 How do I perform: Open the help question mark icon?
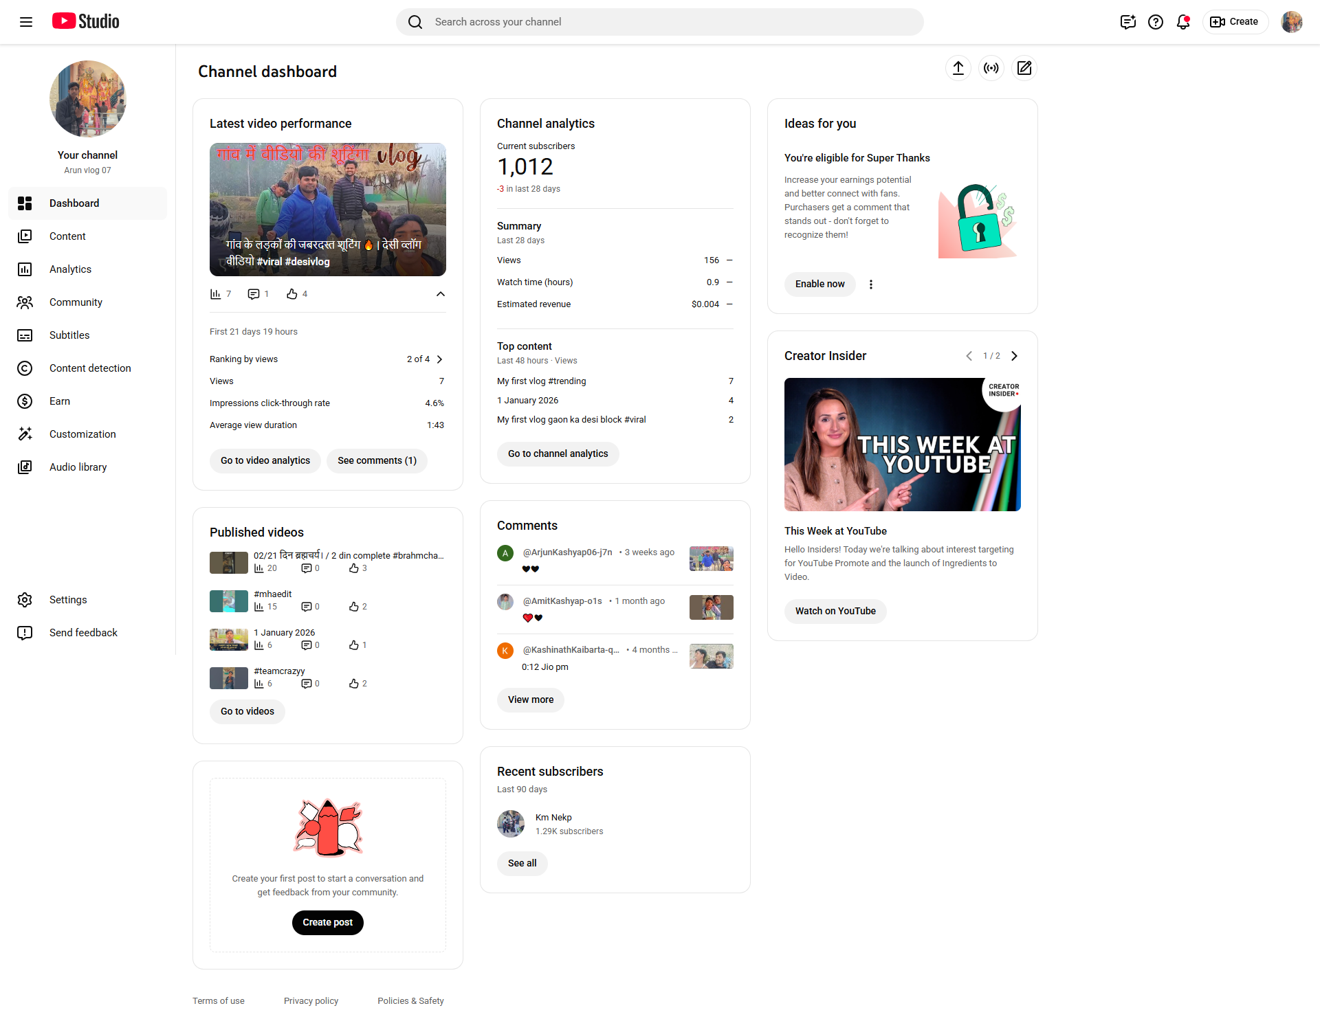pos(1155,22)
